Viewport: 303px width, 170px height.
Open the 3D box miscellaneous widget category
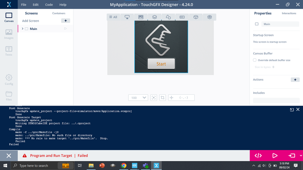(196, 17)
